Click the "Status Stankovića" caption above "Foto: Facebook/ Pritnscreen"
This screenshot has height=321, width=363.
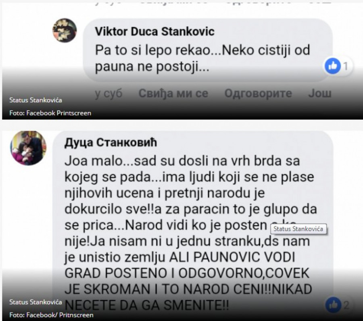click(x=35, y=302)
